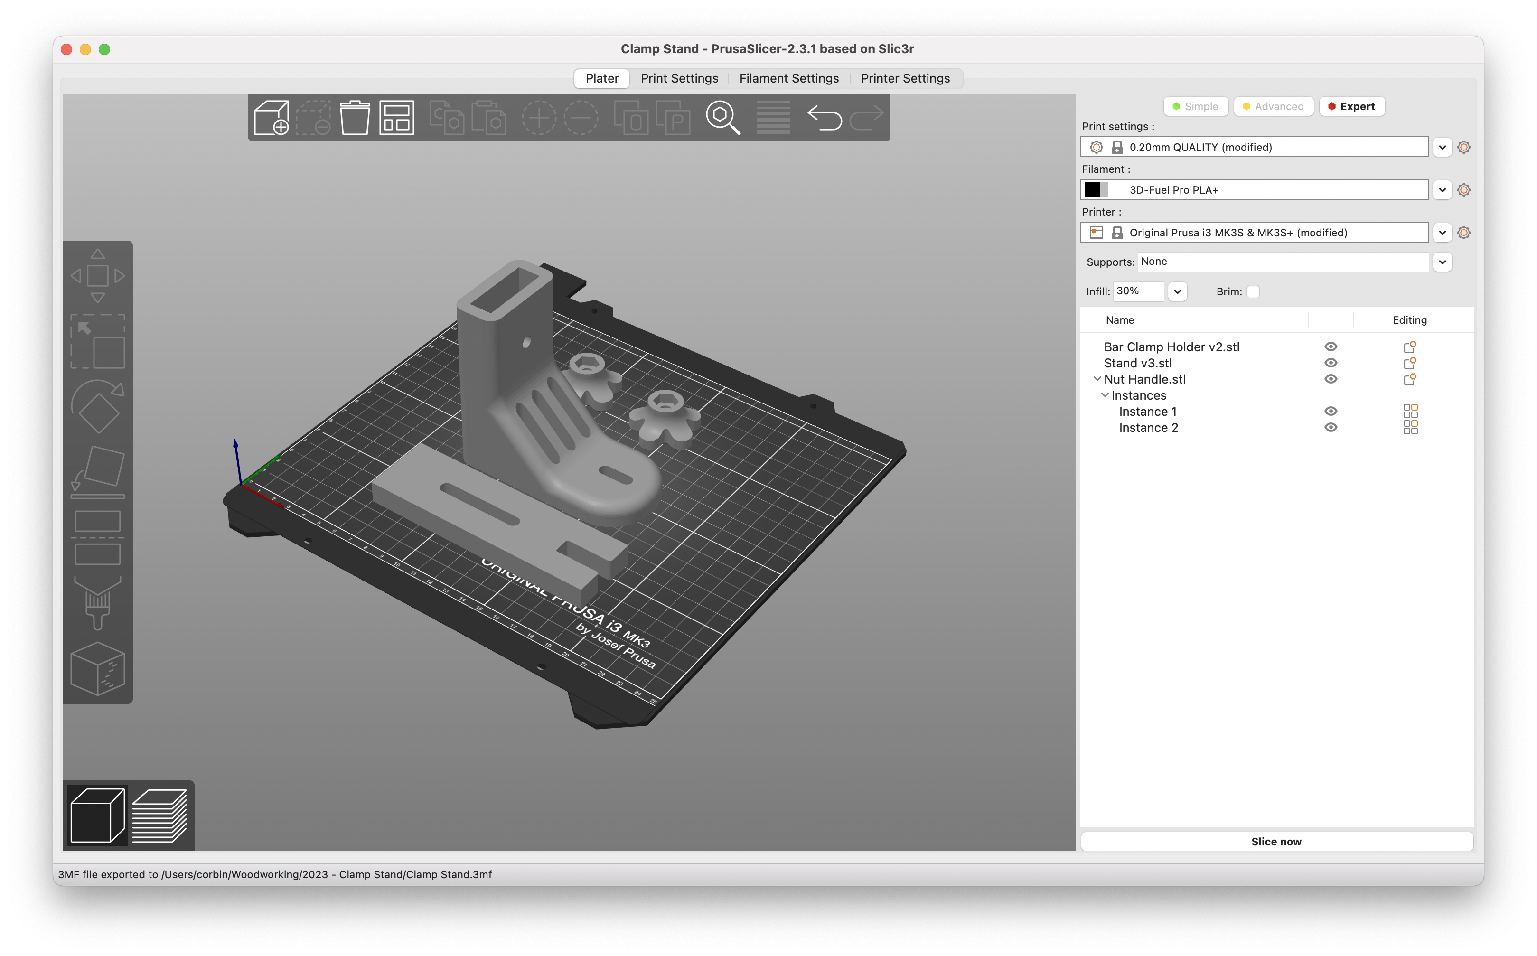Open filament settings gear editor
This screenshot has height=956, width=1537.
(x=1463, y=190)
